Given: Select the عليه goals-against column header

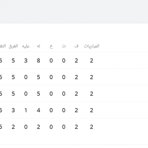Looking at the screenshot, I should 26,46.
